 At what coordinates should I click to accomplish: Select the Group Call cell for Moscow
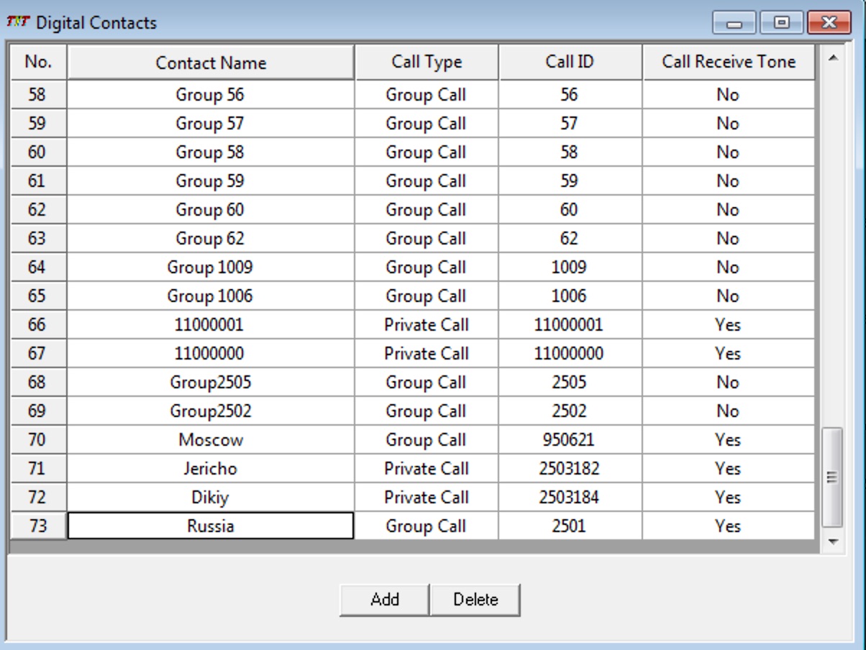click(427, 439)
